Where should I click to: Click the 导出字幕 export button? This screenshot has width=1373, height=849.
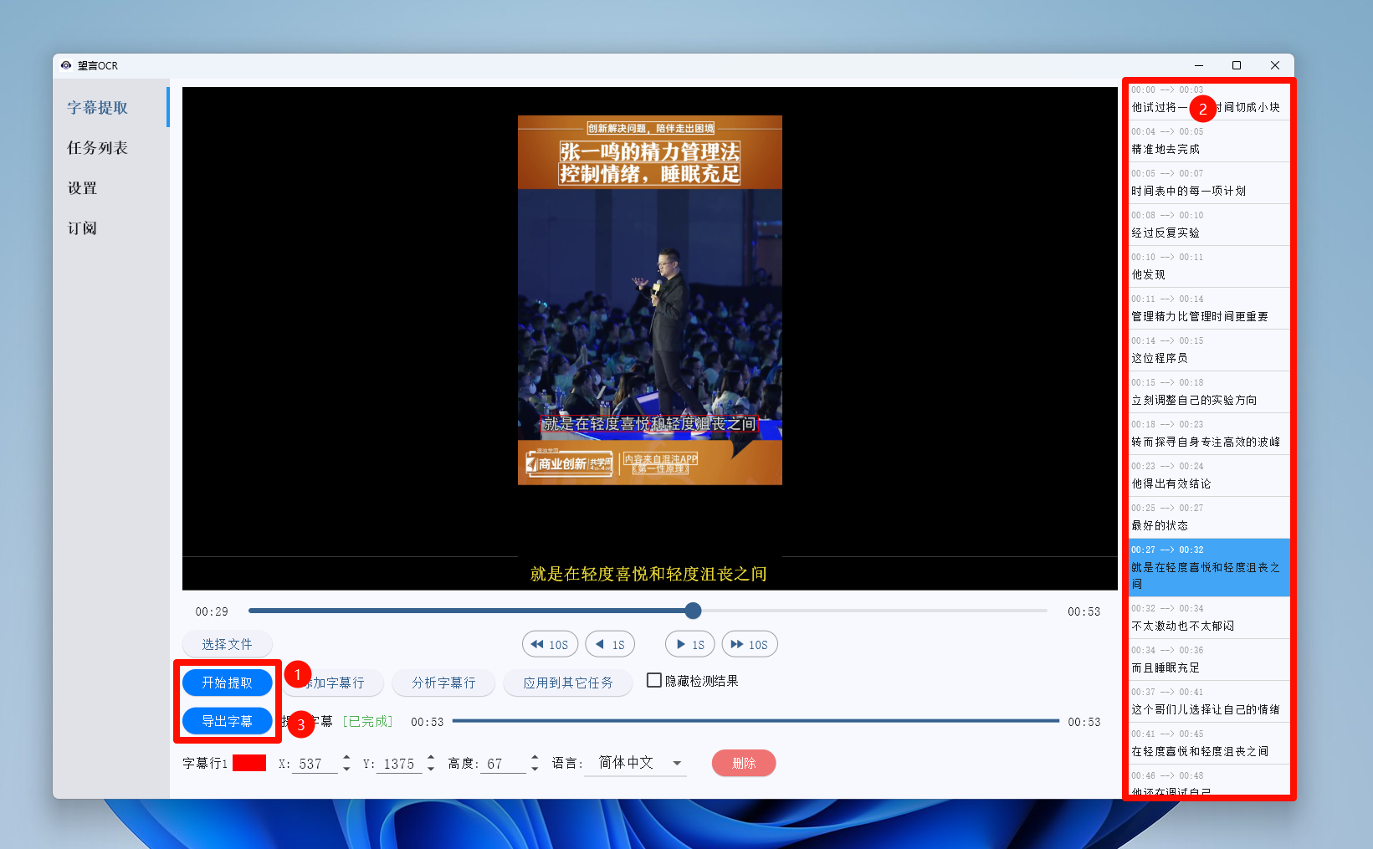227,721
